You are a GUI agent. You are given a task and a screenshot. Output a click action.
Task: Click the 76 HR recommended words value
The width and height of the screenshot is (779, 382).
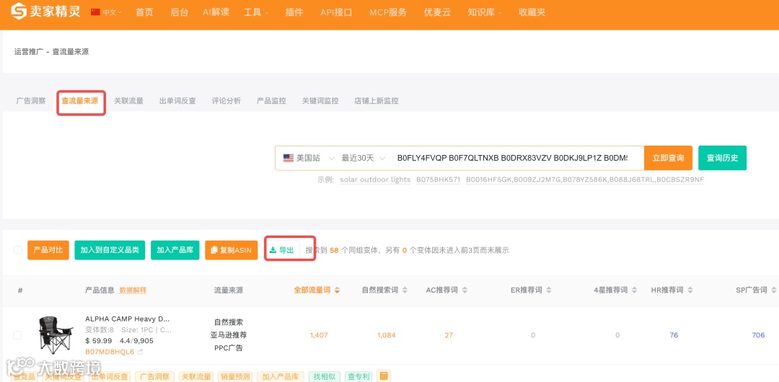click(674, 335)
